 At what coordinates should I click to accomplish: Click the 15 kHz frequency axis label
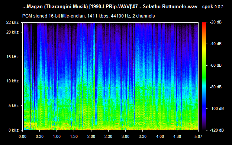pos(12,57)
